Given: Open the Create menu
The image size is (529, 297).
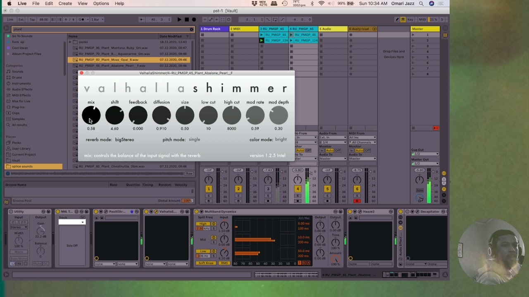Looking at the screenshot, I should [x=65, y=3].
